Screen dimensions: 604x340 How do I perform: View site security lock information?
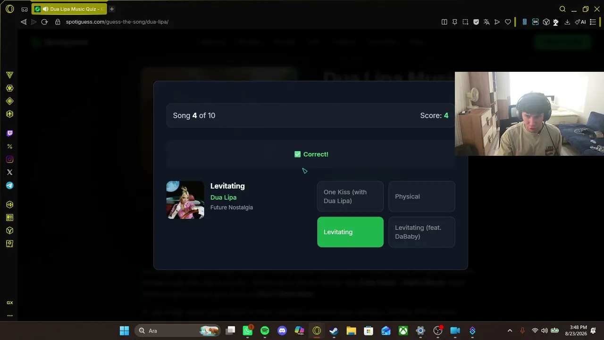click(58, 22)
